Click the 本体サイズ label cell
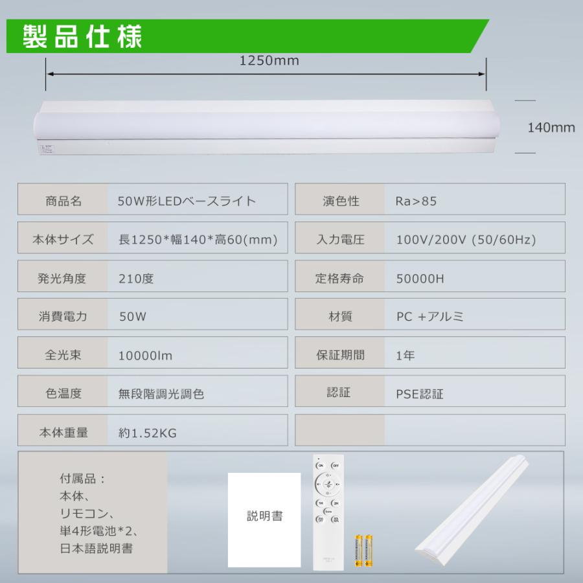This screenshot has height=583, width=583. click(63, 238)
